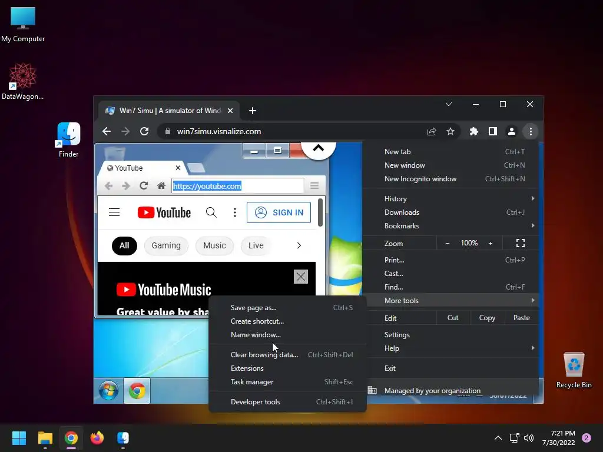The height and width of the screenshot is (452, 603).
Task: Open new tab with plus button
Action: point(252,111)
